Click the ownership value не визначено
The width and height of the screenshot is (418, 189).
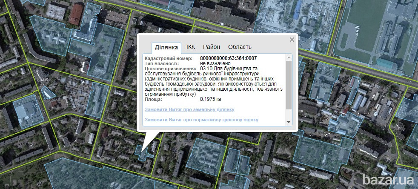pyautogui.click(x=215, y=63)
